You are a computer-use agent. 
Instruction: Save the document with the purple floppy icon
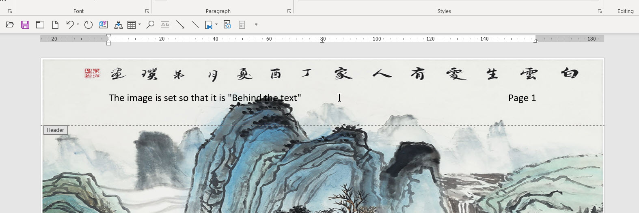(x=25, y=25)
